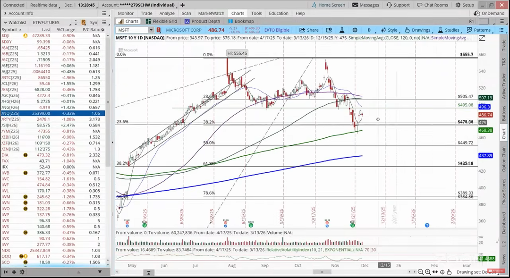Open Chat Rooms
This screenshot has width=510, height=278.
click(x=433, y=5)
